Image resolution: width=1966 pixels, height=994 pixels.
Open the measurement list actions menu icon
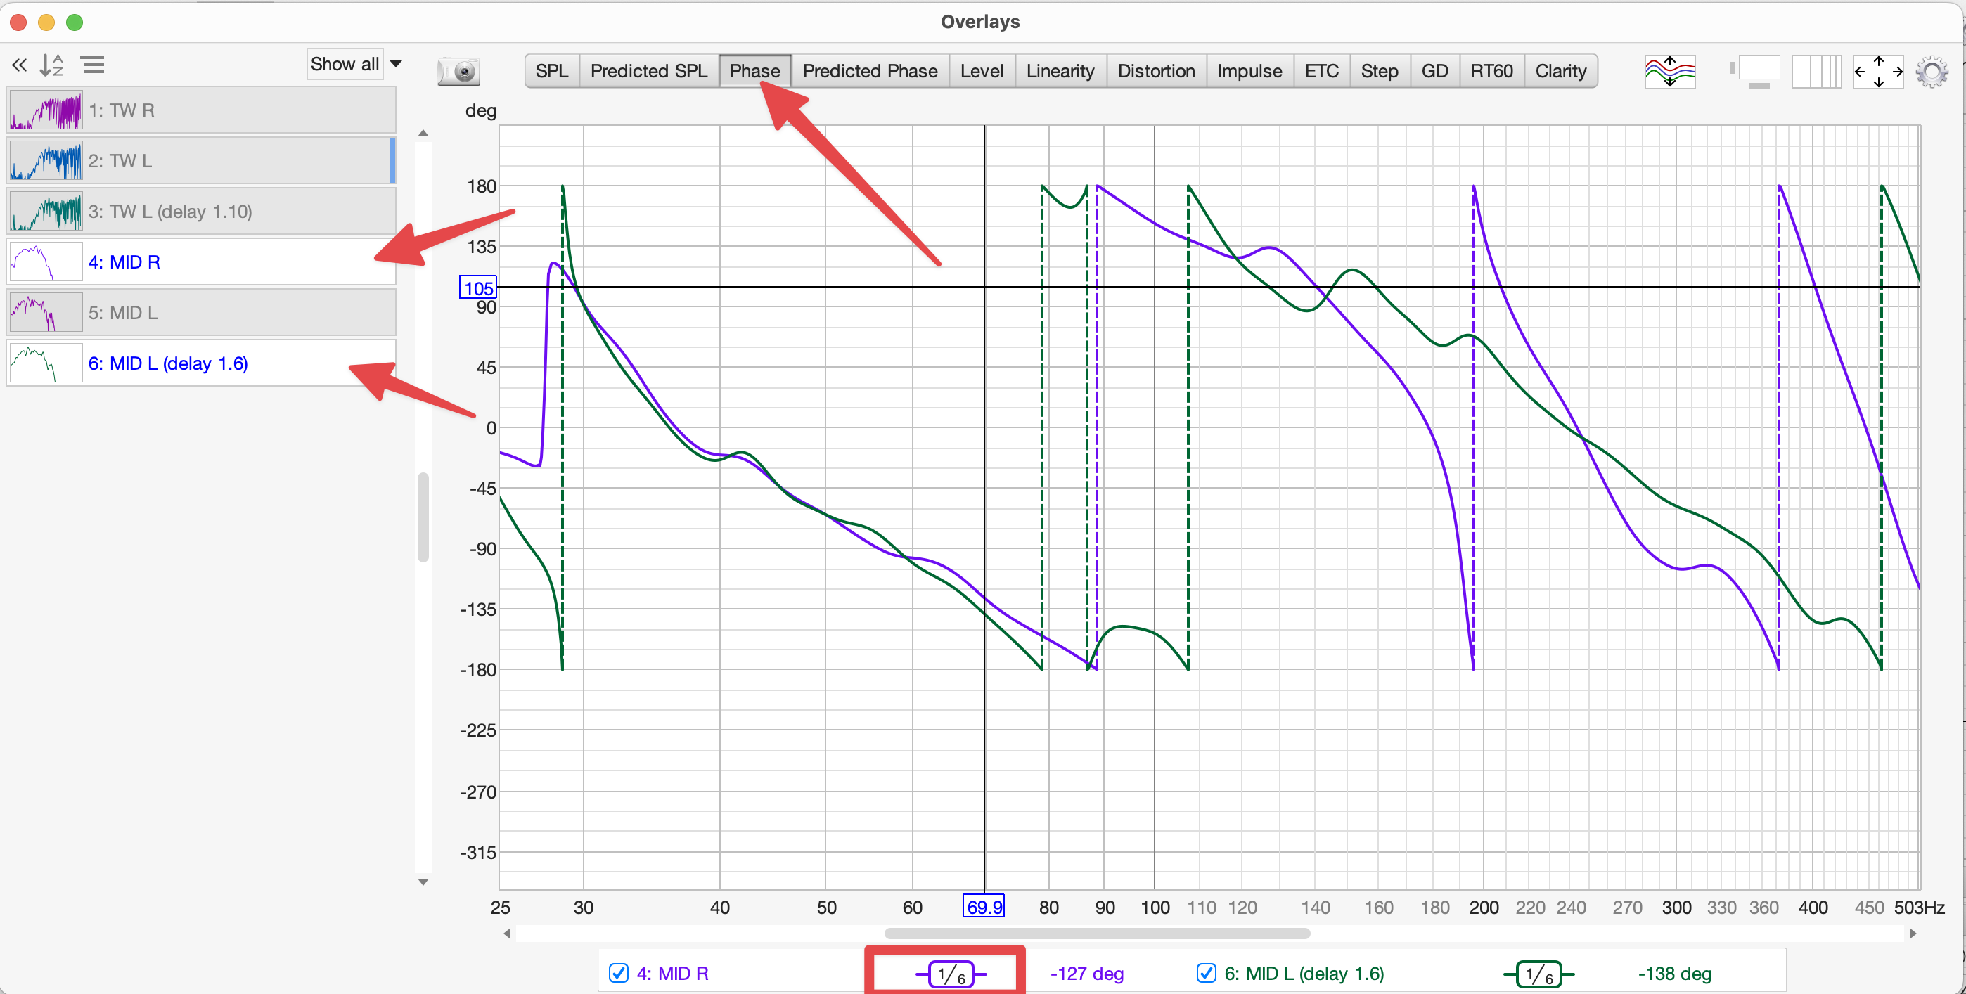pos(93,65)
